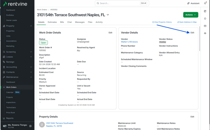Edit the Property Details card

click(x=192, y=117)
